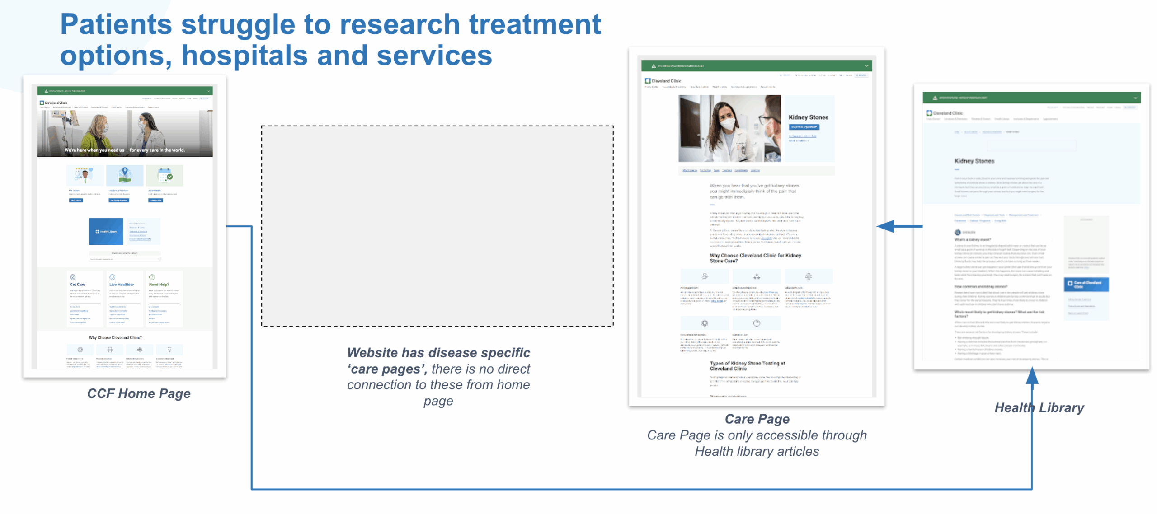
Task: Open Health Library in home page navigation
Action: click(117, 107)
